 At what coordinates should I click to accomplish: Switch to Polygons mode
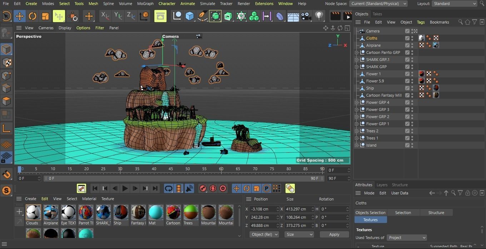(x=6, y=101)
